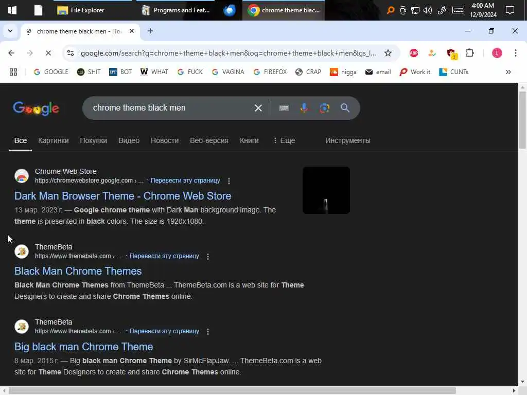Switch to the Покупки tab
This screenshot has height=395, width=527.
point(94,140)
